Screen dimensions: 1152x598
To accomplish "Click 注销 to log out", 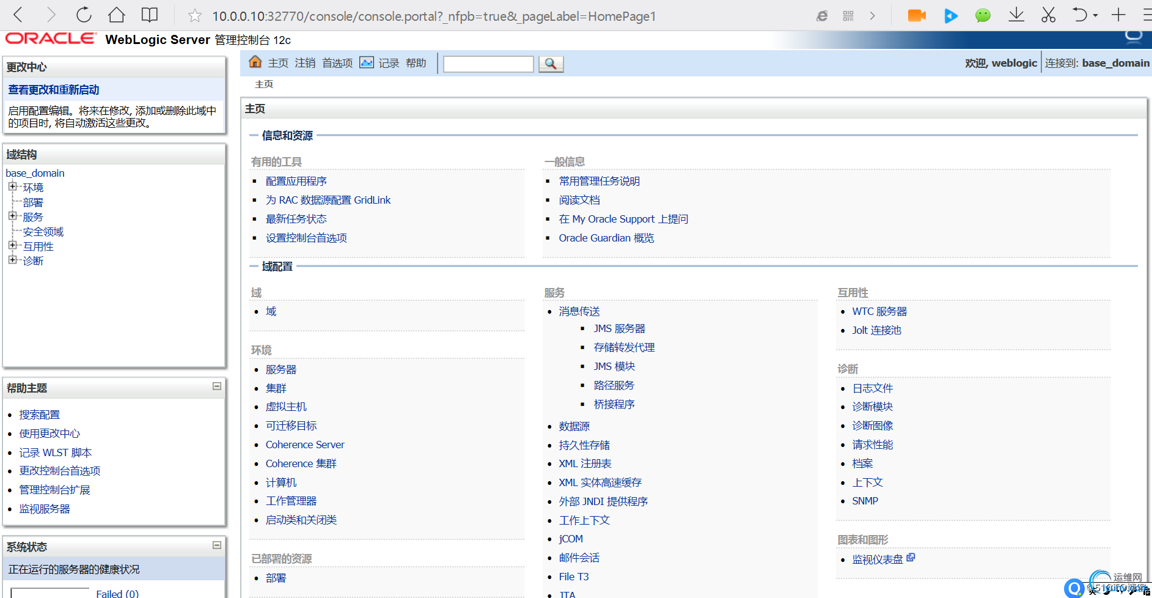I will pos(305,63).
